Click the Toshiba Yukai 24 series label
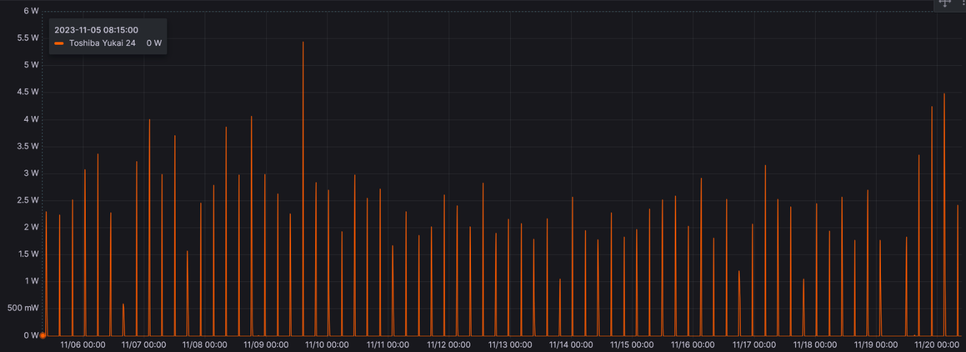This screenshot has height=352, width=966. [x=102, y=43]
